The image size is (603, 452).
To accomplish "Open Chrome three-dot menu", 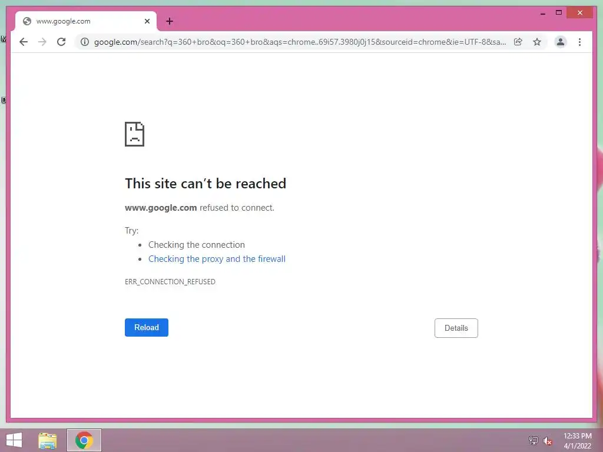I will click(x=579, y=42).
